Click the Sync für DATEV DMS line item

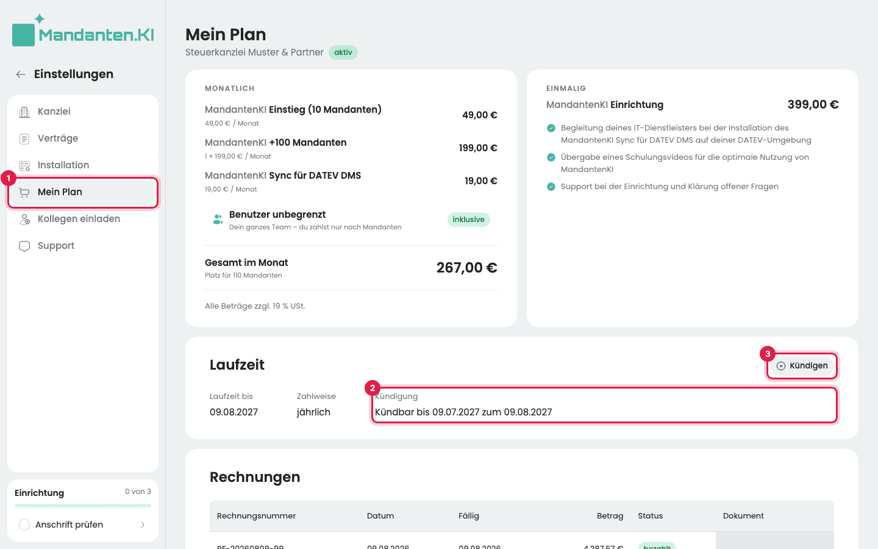click(x=351, y=181)
